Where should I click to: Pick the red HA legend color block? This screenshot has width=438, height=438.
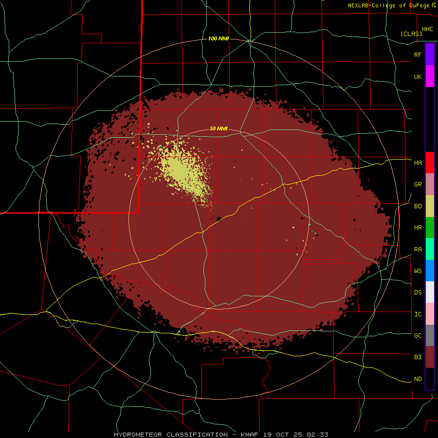tap(430, 163)
